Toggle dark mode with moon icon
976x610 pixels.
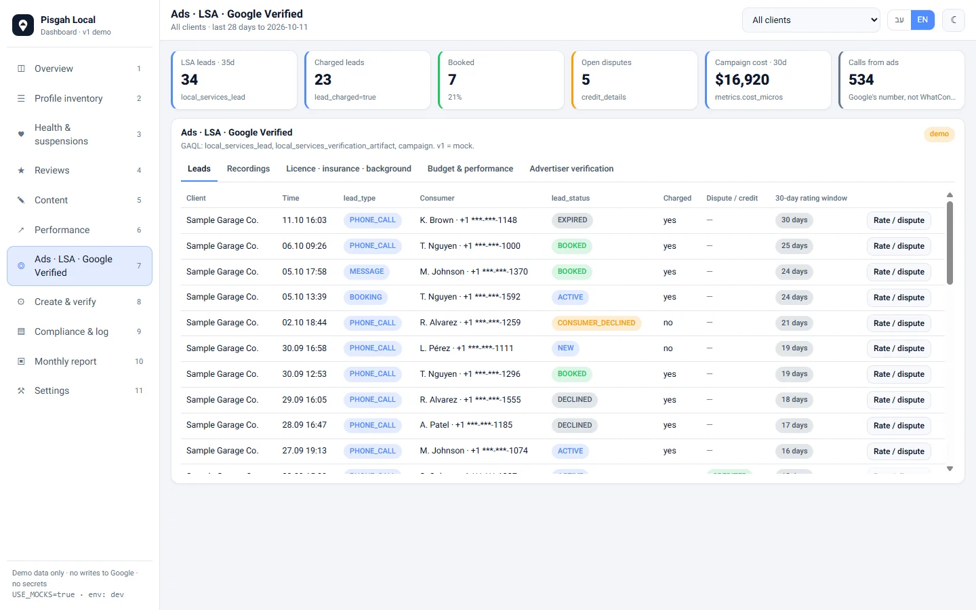tap(954, 20)
